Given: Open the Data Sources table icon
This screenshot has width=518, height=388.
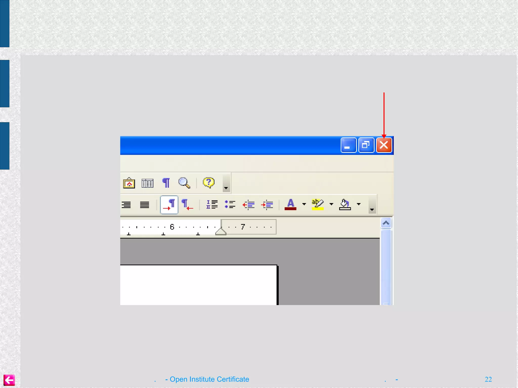Looking at the screenshot, I should [147, 183].
